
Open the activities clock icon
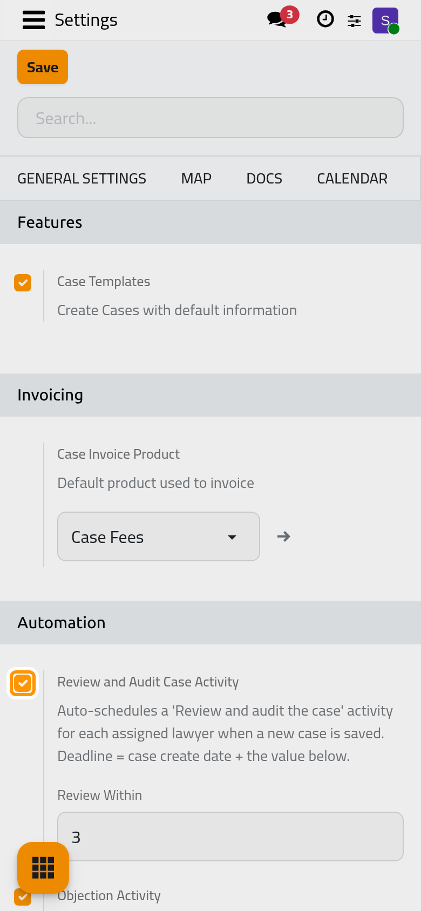325,19
